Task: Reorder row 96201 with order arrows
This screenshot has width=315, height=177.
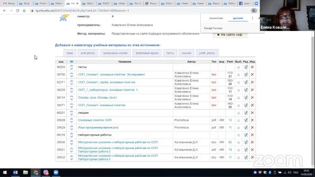Action: pyautogui.click(x=71, y=113)
